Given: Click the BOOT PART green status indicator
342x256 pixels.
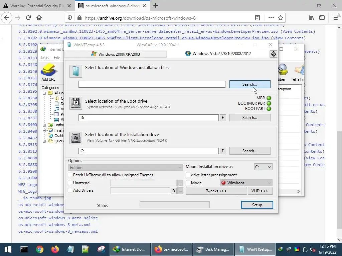Looking at the screenshot, I should [x=269, y=109].
